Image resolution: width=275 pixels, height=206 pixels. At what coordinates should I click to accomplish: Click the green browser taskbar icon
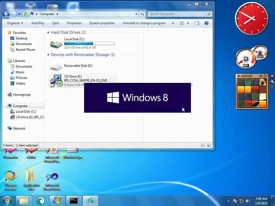(41, 201)
